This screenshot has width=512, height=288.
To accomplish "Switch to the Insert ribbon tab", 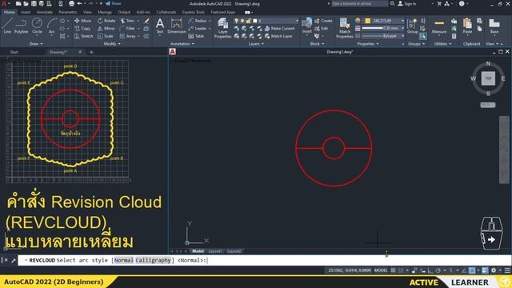I will tap(26, 12).
